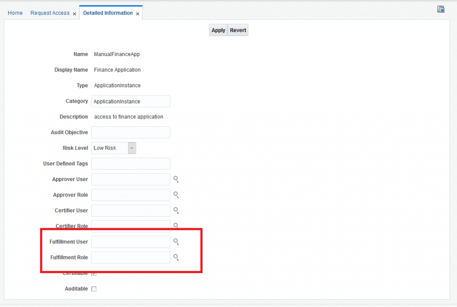Toggle the Certifiable checkbox
This screenshot has height=307, width=457.
click(x=94, y=274)
